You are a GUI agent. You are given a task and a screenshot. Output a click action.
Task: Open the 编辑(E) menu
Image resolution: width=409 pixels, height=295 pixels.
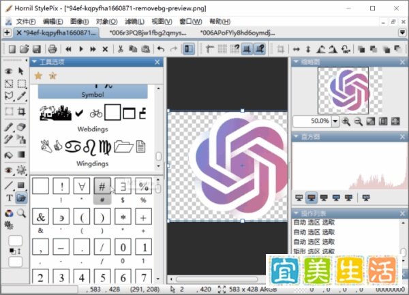pyautogui.click(x=52, y=22)
